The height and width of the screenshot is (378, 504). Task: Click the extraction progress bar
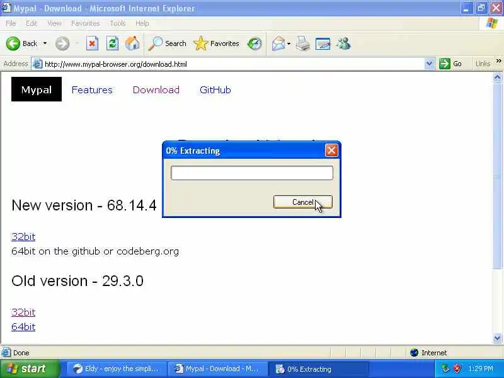(252, 173)
